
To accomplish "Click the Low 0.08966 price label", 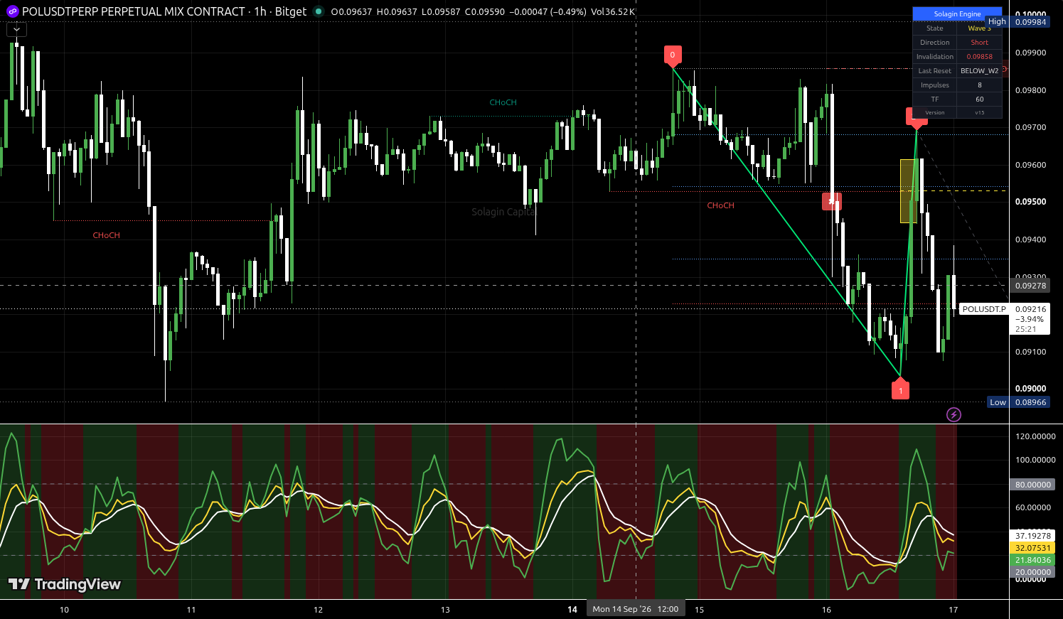I will (1019, 402).
